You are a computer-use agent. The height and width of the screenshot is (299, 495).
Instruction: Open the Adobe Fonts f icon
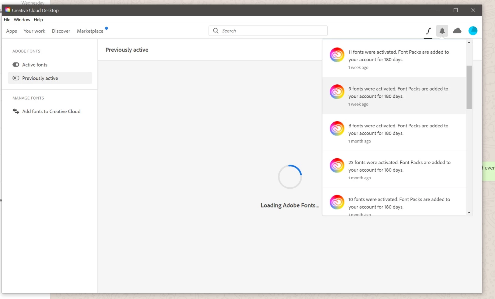tap(428, 31)
